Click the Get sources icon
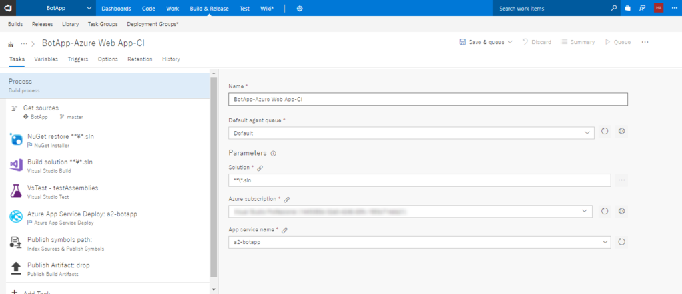 coord(15,108)
